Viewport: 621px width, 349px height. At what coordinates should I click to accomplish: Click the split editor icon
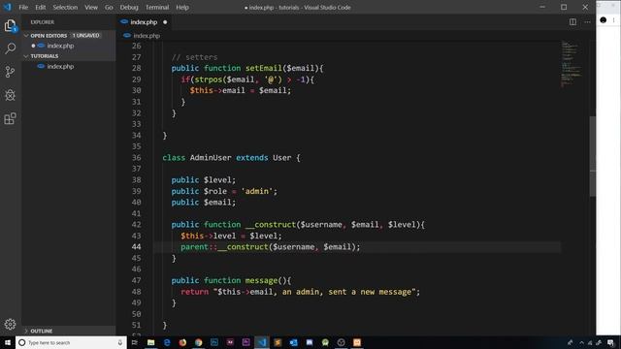572,22
